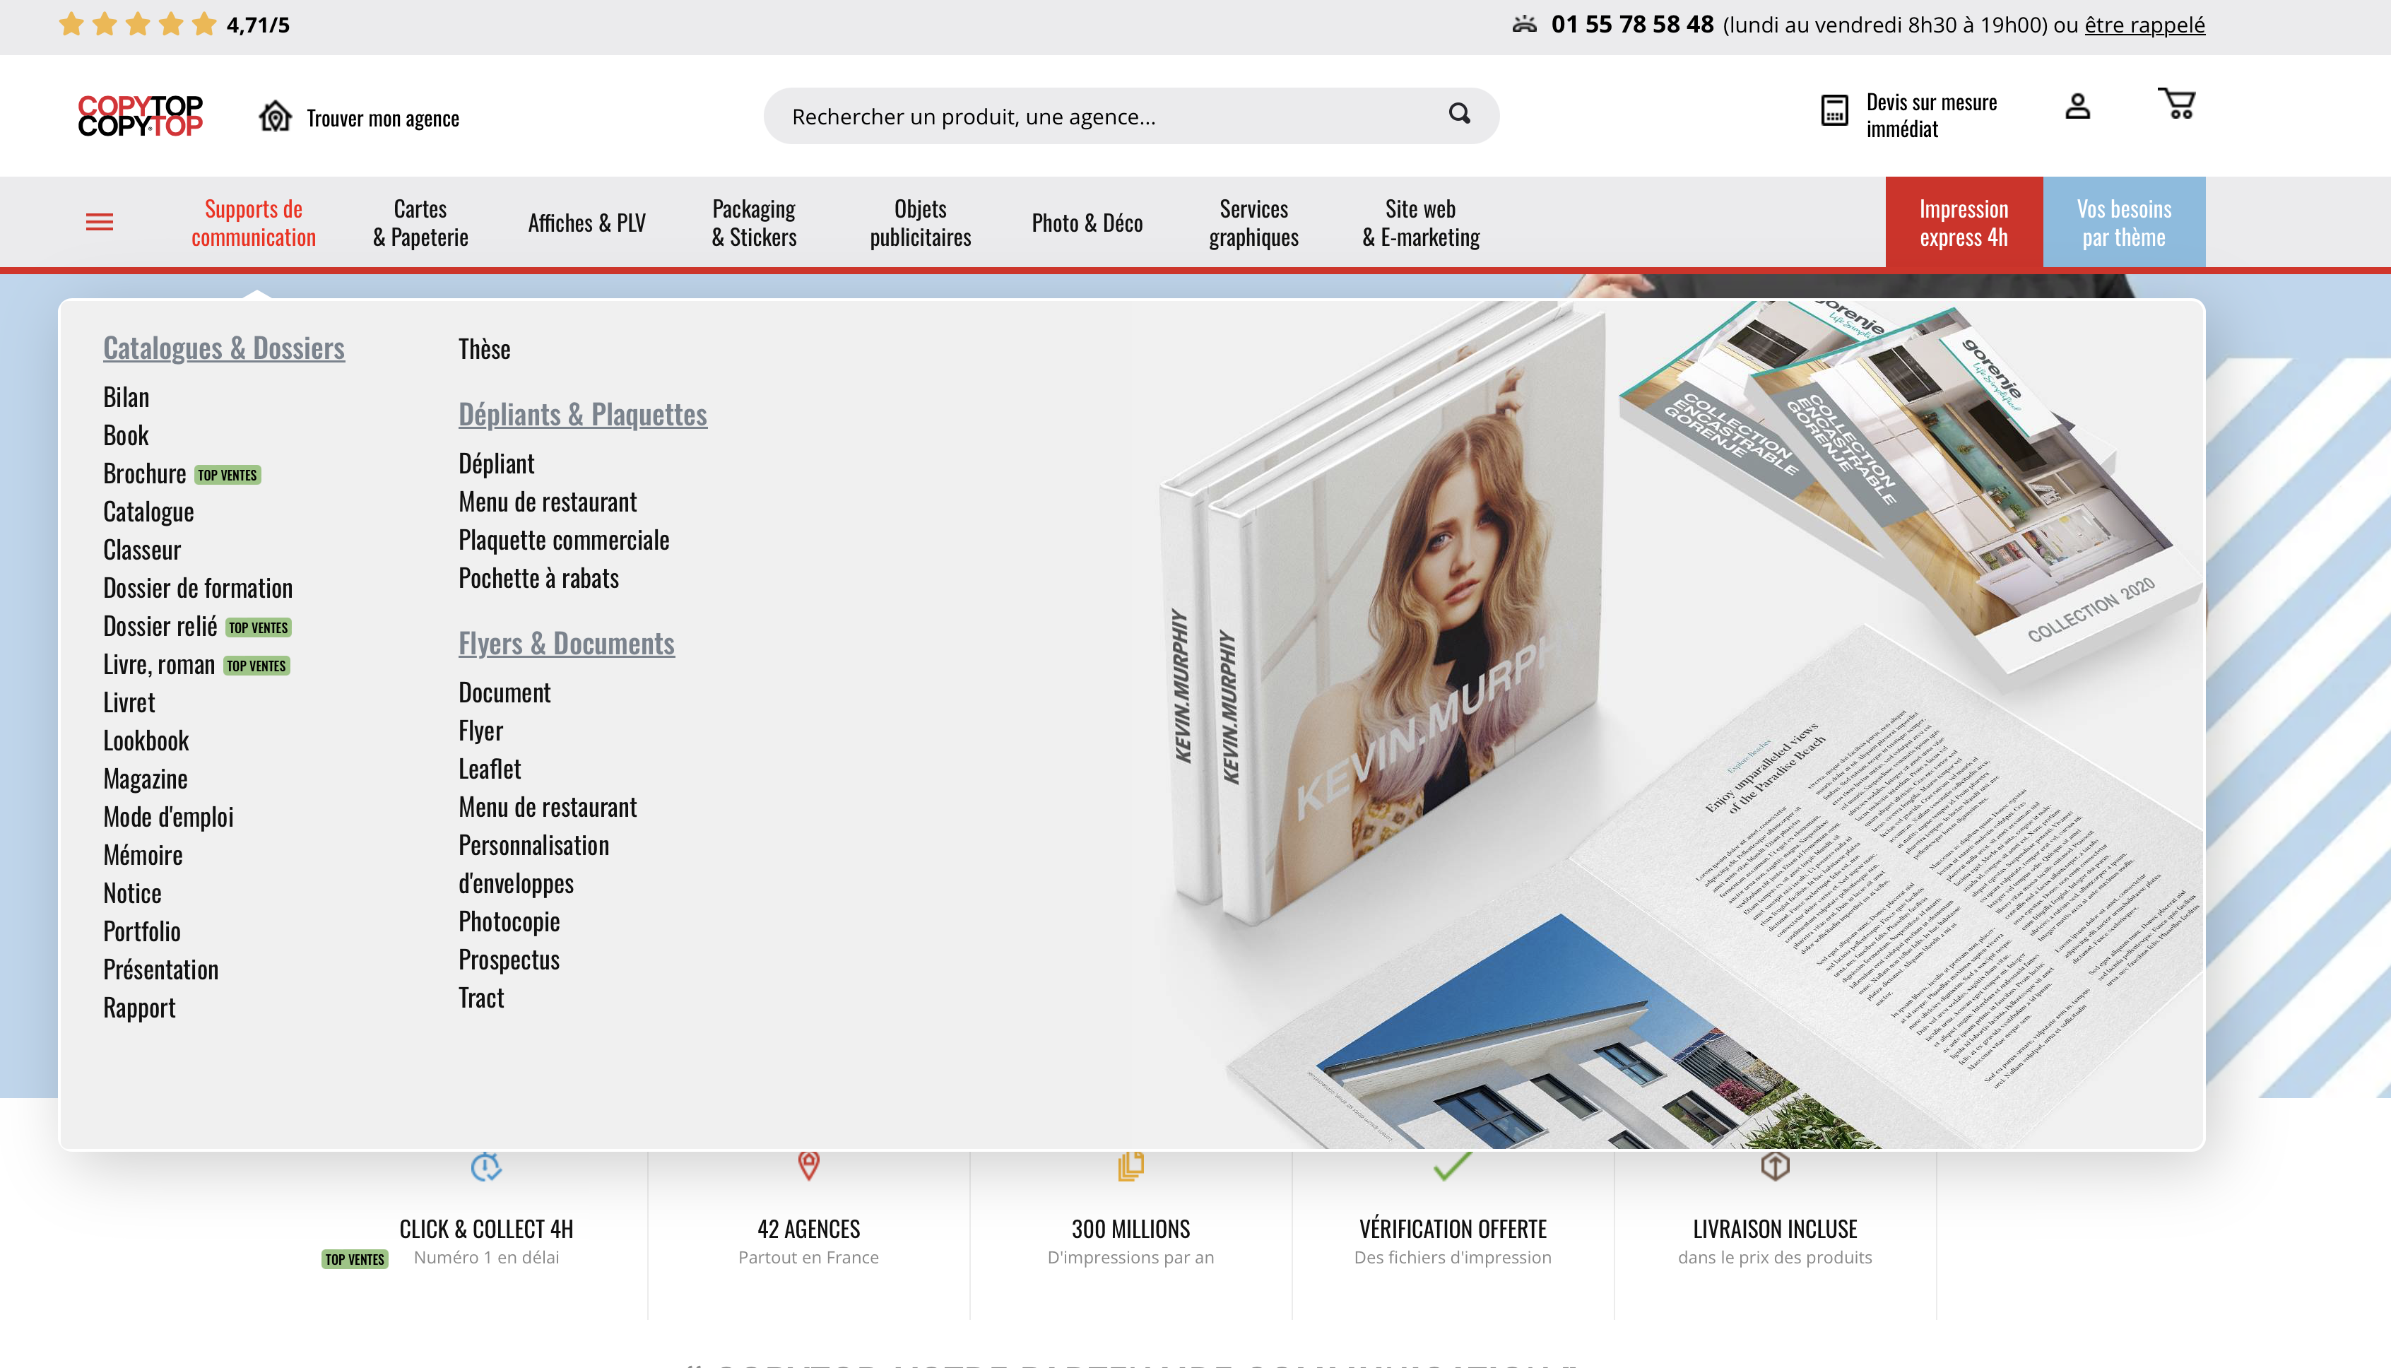Image resolution: width=2391 pixels, height=1368 pixels.
Task: Click Vos besoins par thème button
Action: pos(2124,223)
